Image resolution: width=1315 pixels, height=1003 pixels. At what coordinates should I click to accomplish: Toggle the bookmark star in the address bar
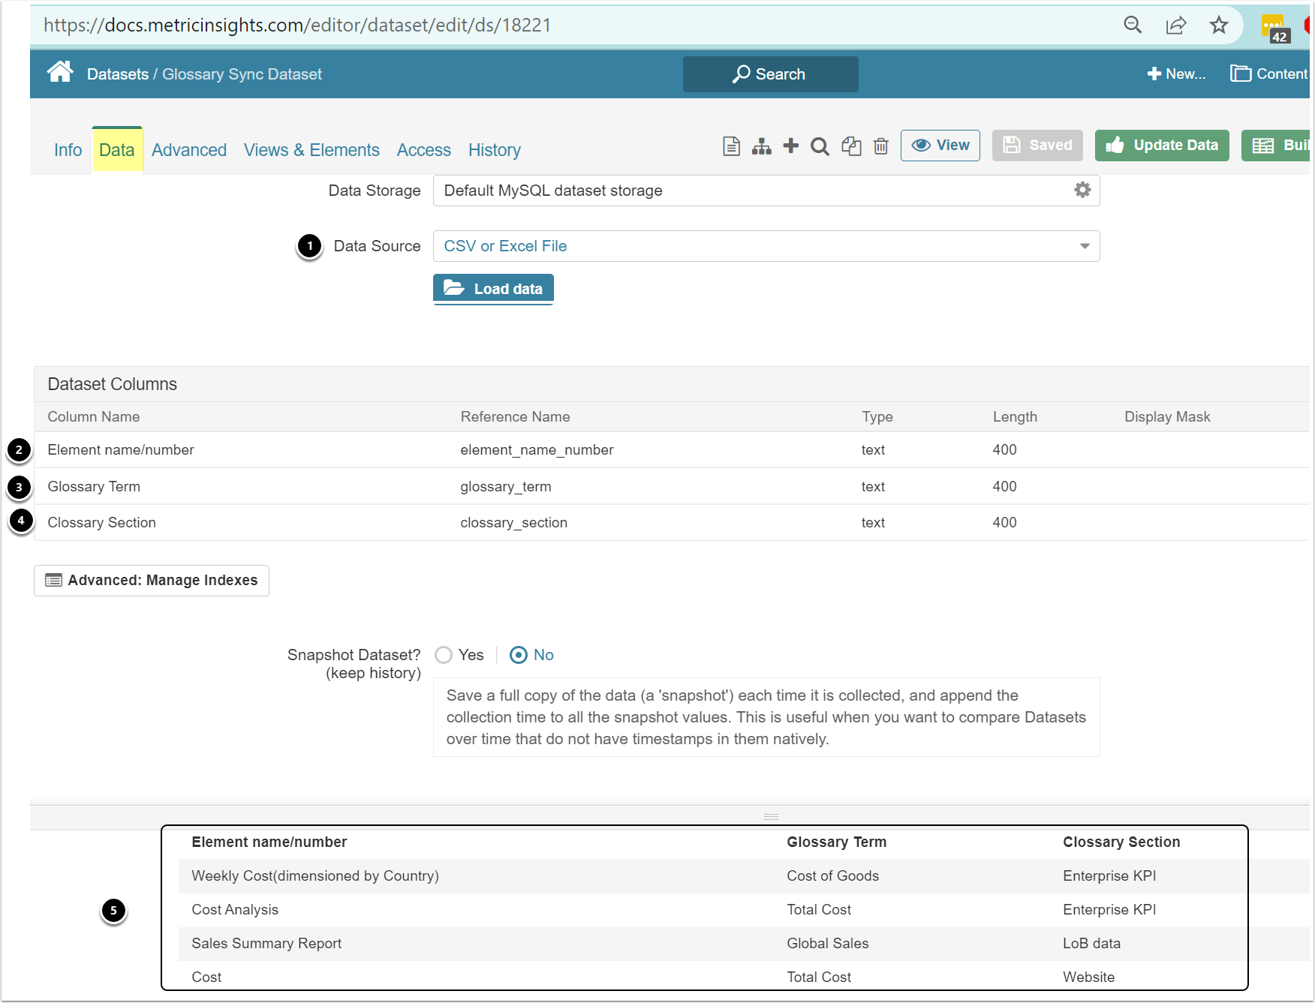[1219, 25]
